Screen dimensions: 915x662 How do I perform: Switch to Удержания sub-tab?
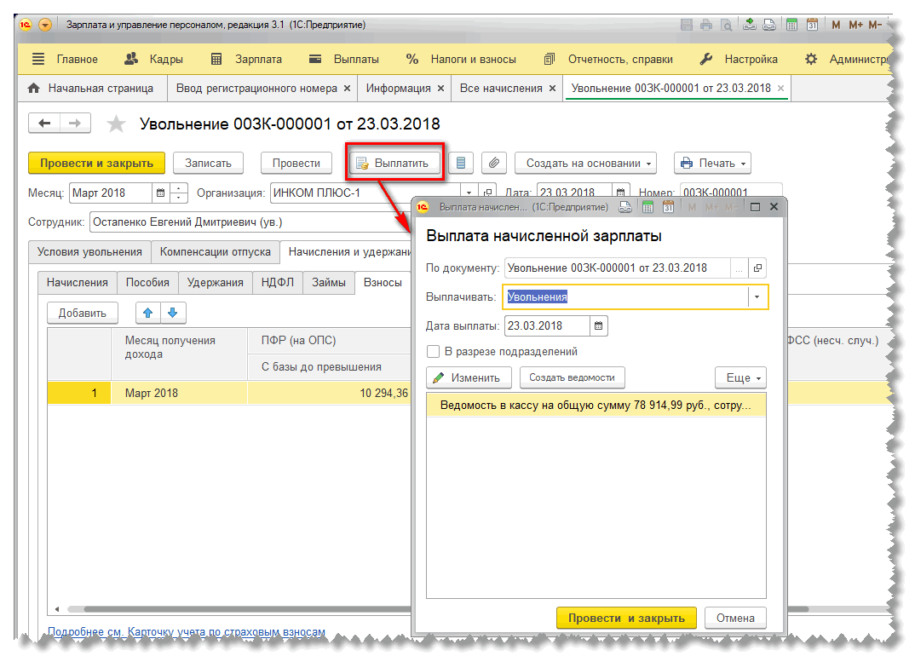[216, 282]
